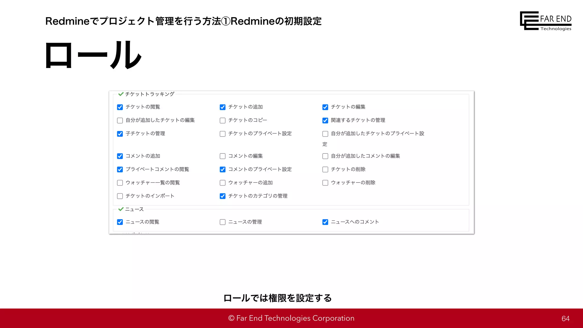Click the Far End Technologies Corporation copyright text
The image size is (583, 328).
[291, 318]
